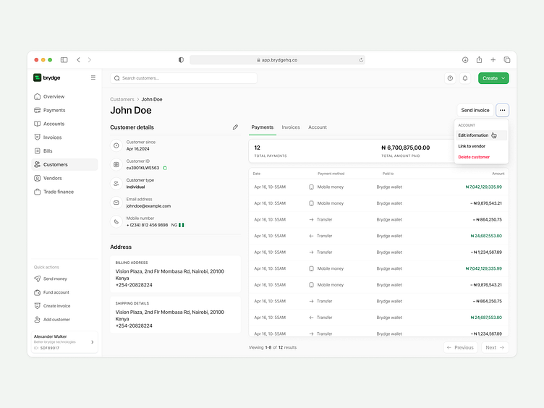Click the help icon beside the bell
544x408 pixels.
[450, 78]
